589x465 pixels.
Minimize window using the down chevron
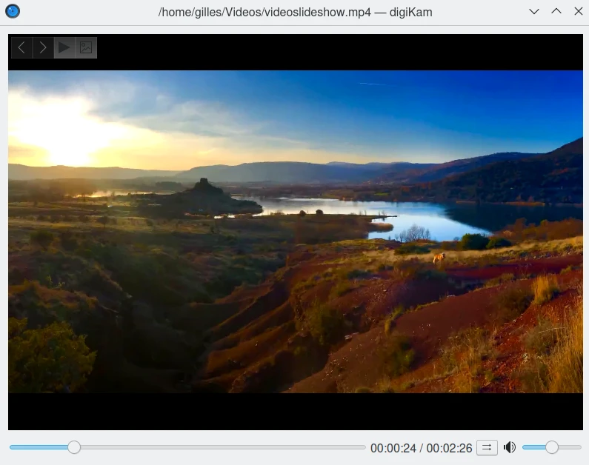point(534,11)
